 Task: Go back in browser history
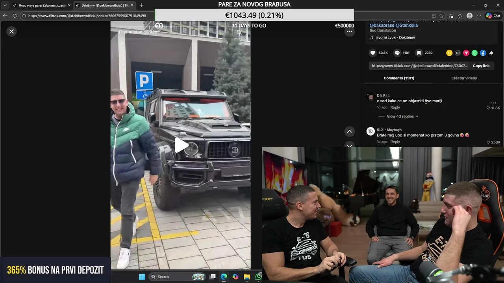click(x=5, y=16)
